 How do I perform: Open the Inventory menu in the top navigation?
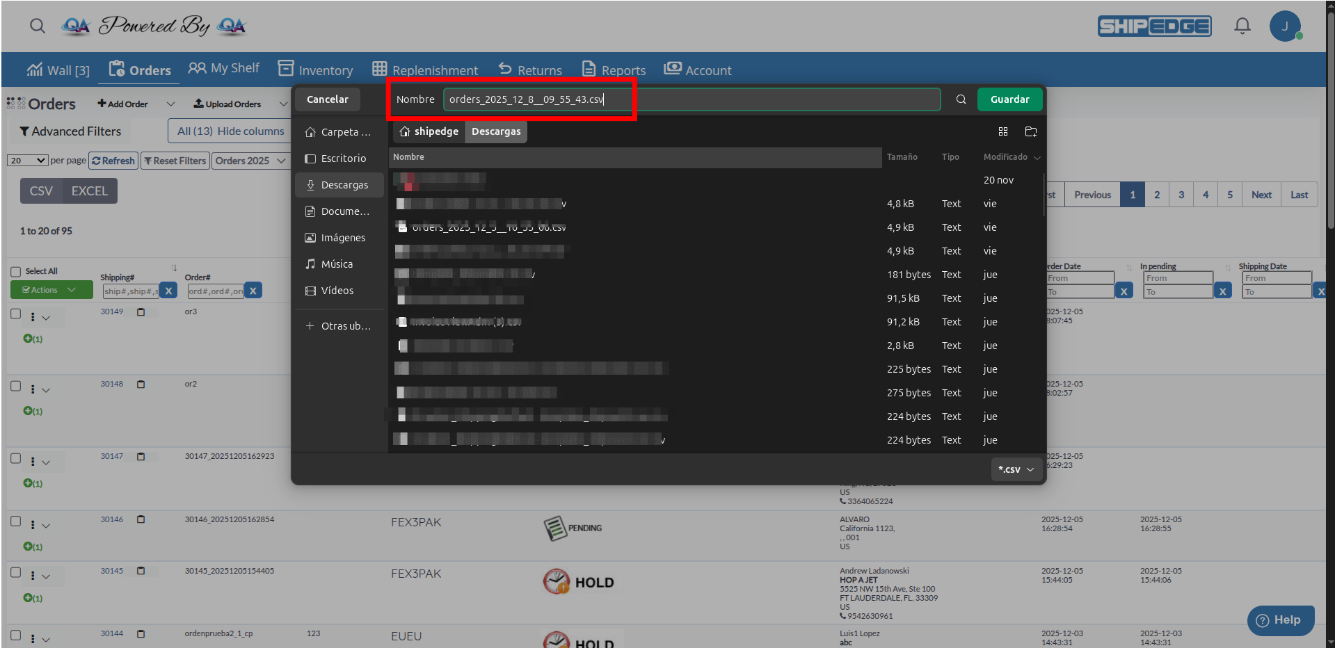pyautogui.click(x=325, y=70)
